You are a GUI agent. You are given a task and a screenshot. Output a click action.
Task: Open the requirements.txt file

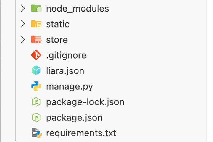click(81, 133)
